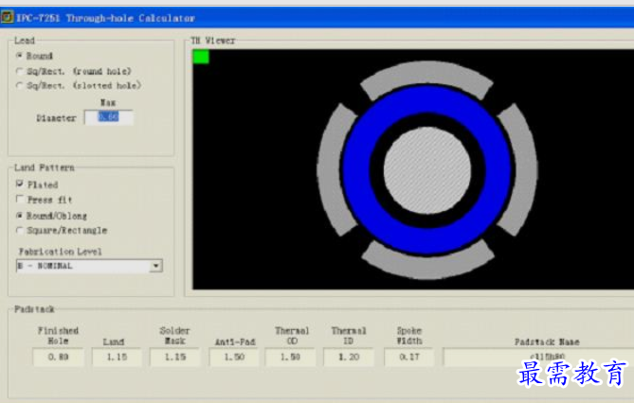Click the gray hatched hole in viewer
Image resolution: width=634 pixels, height=403 pixels.
tap(427, 170)
